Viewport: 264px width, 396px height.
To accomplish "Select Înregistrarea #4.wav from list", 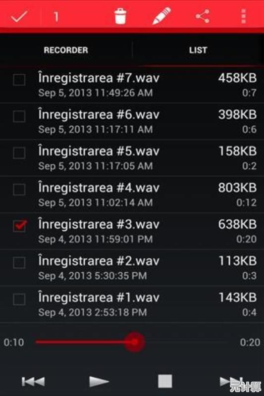I will (x=132, y=195).
